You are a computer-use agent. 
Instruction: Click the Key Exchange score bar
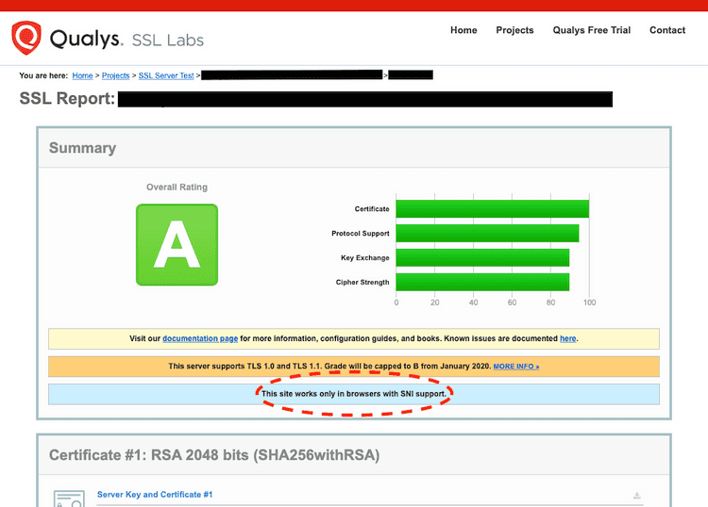(x=482, y=257)
